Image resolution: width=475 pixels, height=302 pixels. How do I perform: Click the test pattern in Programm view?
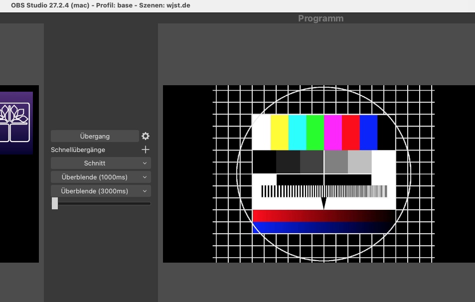pyautogui.click(x=324, y=174)
